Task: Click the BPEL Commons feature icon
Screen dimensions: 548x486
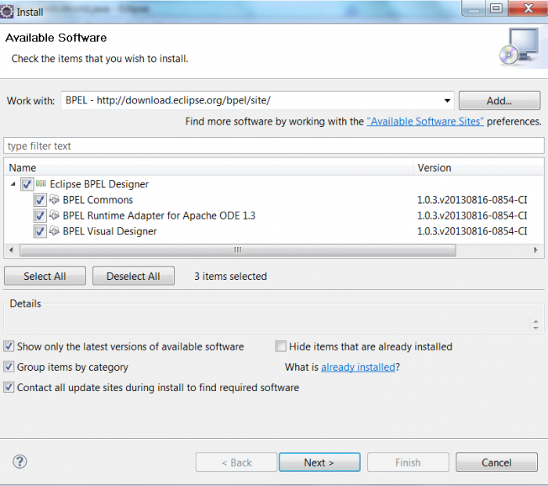Action: coord(54,199)
